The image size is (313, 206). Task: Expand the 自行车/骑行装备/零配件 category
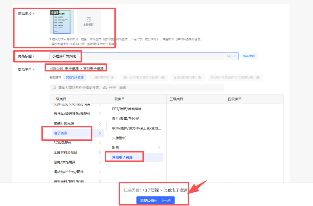(100, 114)
